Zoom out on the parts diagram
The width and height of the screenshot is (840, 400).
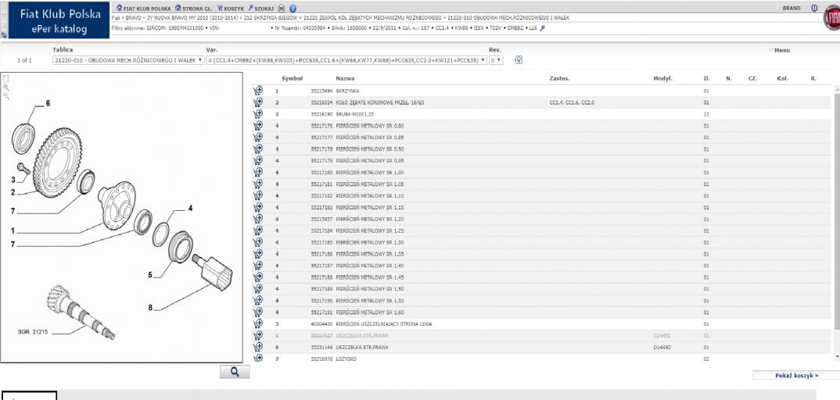click(x=6, y=96)
